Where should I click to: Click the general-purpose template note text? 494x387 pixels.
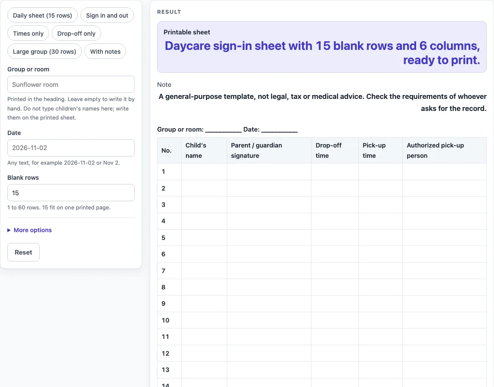coord(322,102)
